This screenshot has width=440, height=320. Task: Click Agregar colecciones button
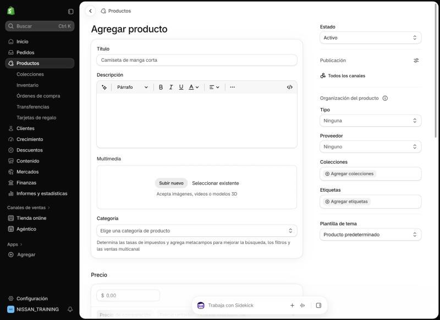click(x=349, y=174)
